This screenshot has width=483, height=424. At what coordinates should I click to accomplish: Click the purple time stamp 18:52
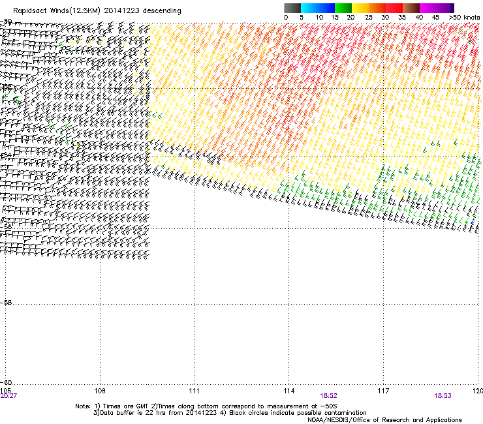328,396
